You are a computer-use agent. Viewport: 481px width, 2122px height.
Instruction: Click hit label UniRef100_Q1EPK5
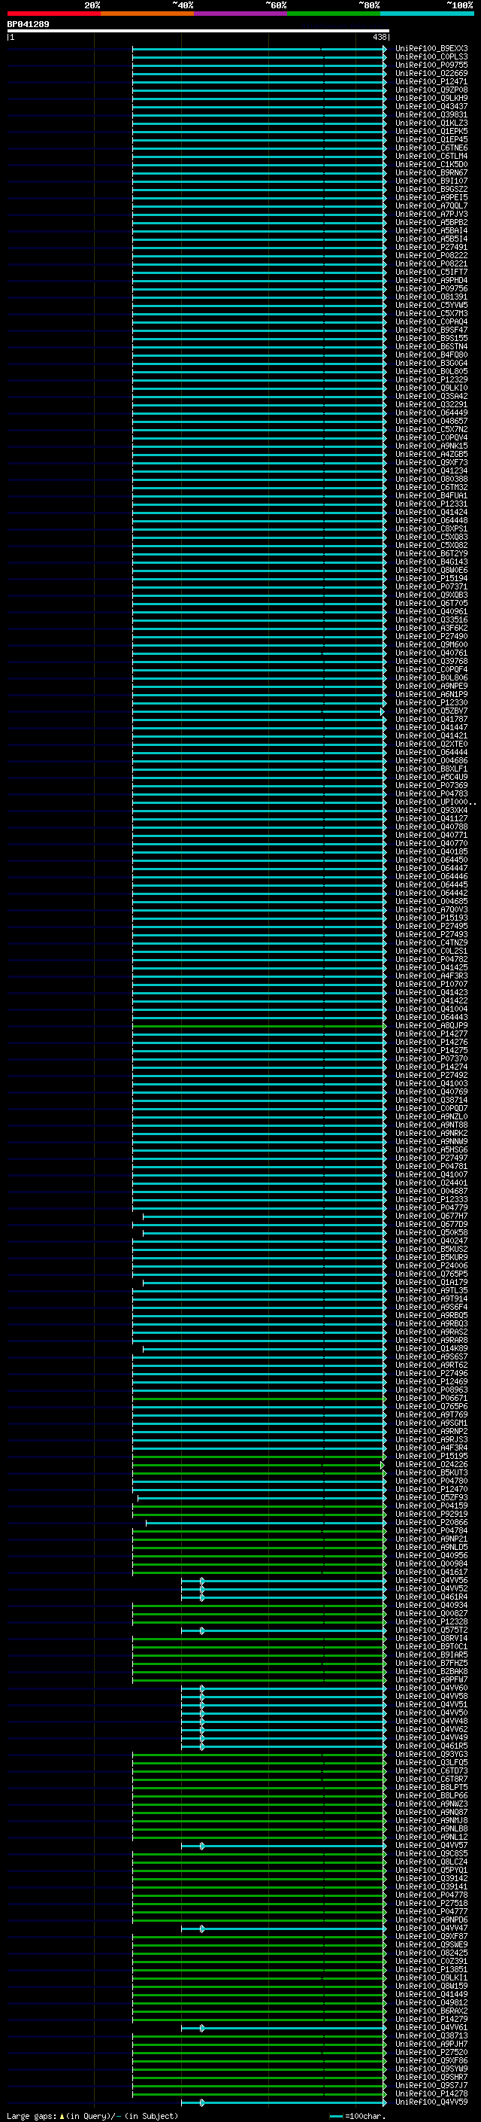pyautogui.click(x=431, y=132)
